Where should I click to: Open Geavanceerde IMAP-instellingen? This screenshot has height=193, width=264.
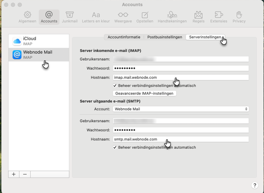144,93
